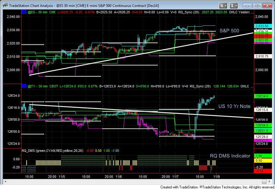The image size is (275, 189).
Task: Click the percent change "-0.01%"
Action: [x=89, y=12]
